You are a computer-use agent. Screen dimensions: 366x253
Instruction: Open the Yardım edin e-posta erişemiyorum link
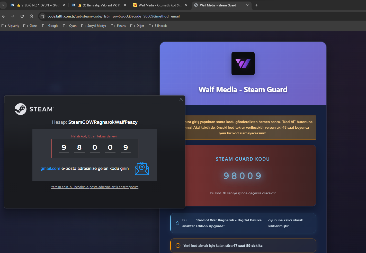[95, 187]
